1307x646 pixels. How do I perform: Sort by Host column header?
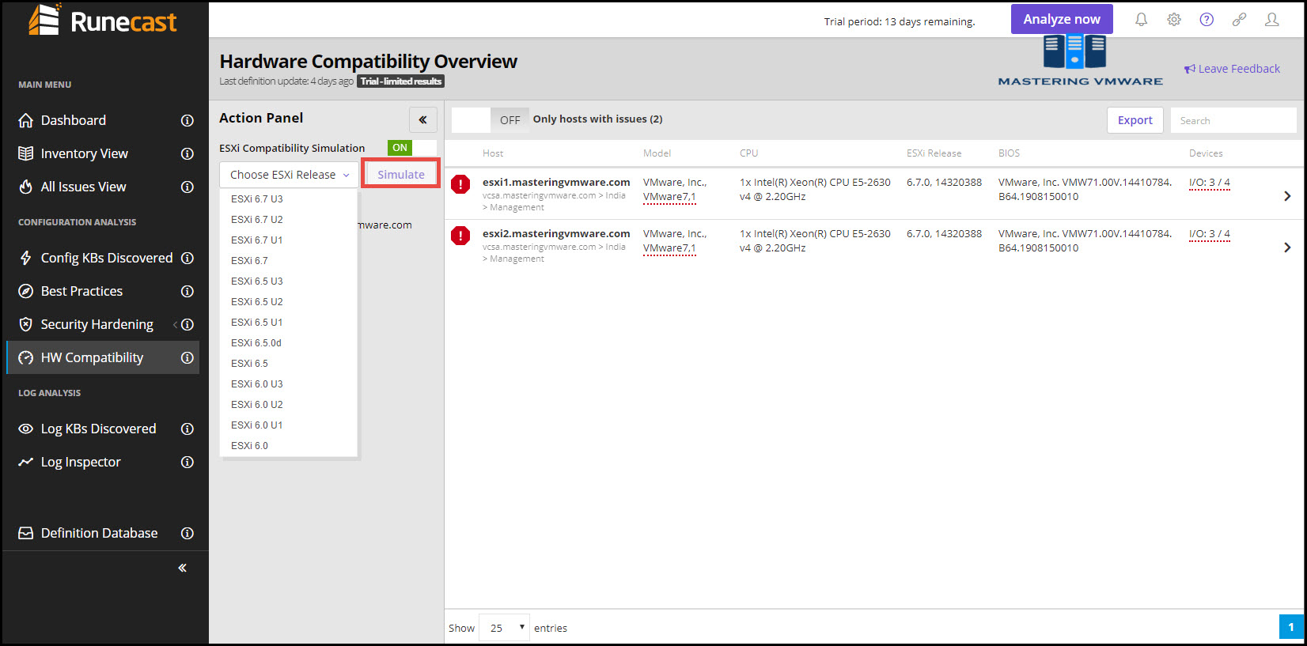click(x=493, y=153)
